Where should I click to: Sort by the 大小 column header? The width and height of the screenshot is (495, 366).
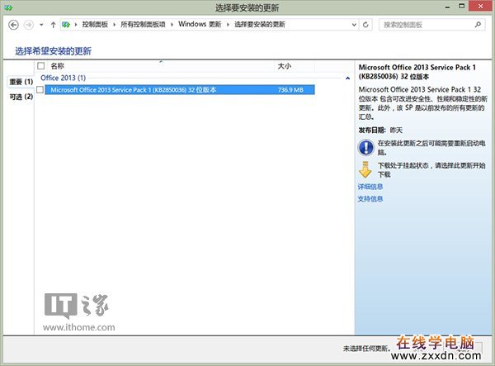pyautogui.click(x=284, y=66)
